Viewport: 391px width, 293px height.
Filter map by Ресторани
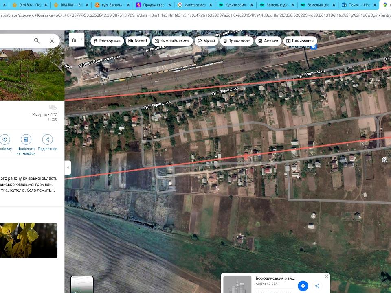[107, 41]
